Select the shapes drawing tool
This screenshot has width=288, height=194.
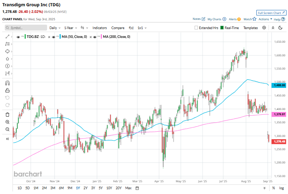pos(7,51)
